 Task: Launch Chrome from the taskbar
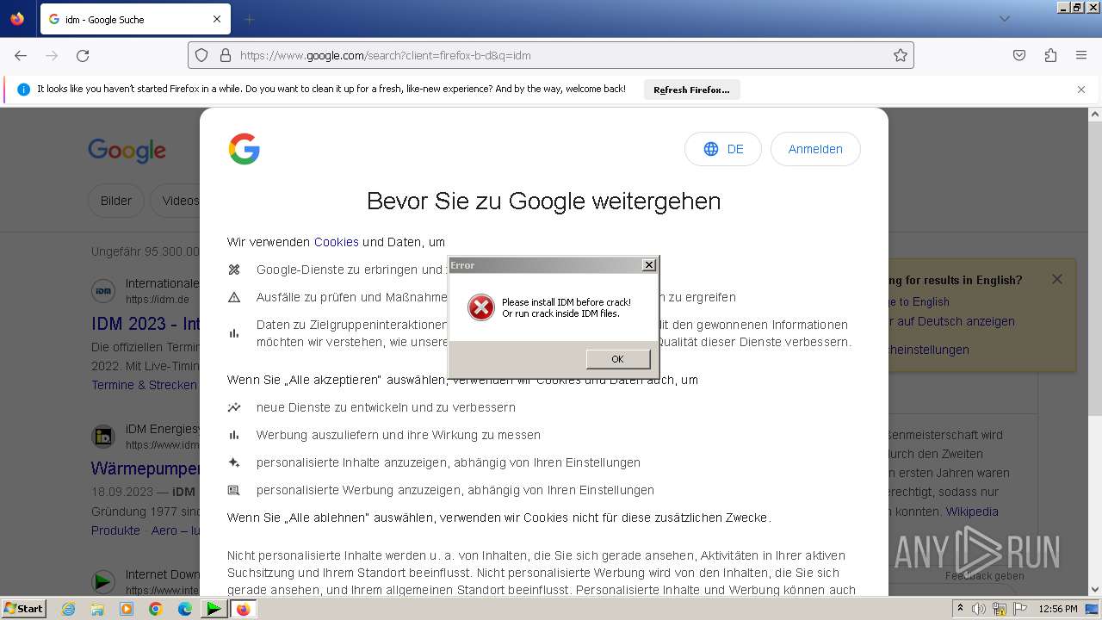156,609
